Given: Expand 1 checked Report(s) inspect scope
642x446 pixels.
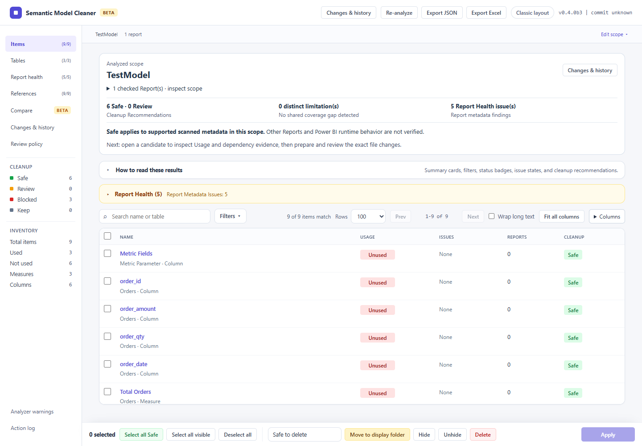Looking at the screenshot, I should coord(154,88).
